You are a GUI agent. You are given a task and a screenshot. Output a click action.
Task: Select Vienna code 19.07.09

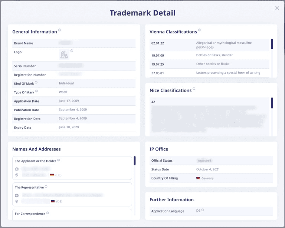coord(158,56)
